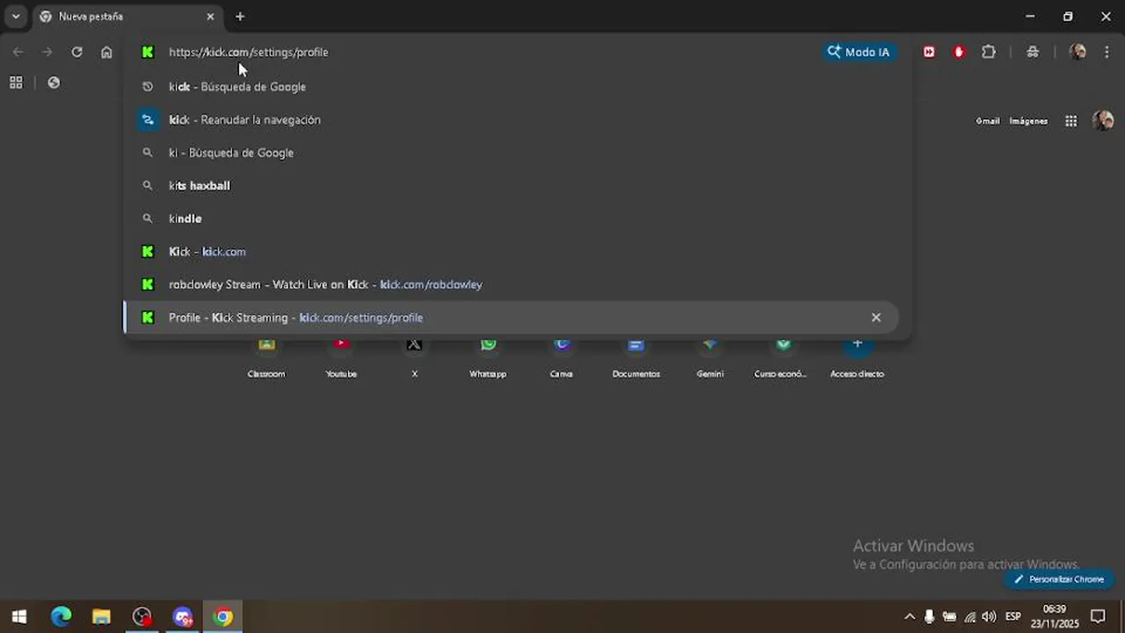The height and width of the screenshot is (633, 1125).
Task: Click the reload page icon
Action: coord(76,52)
